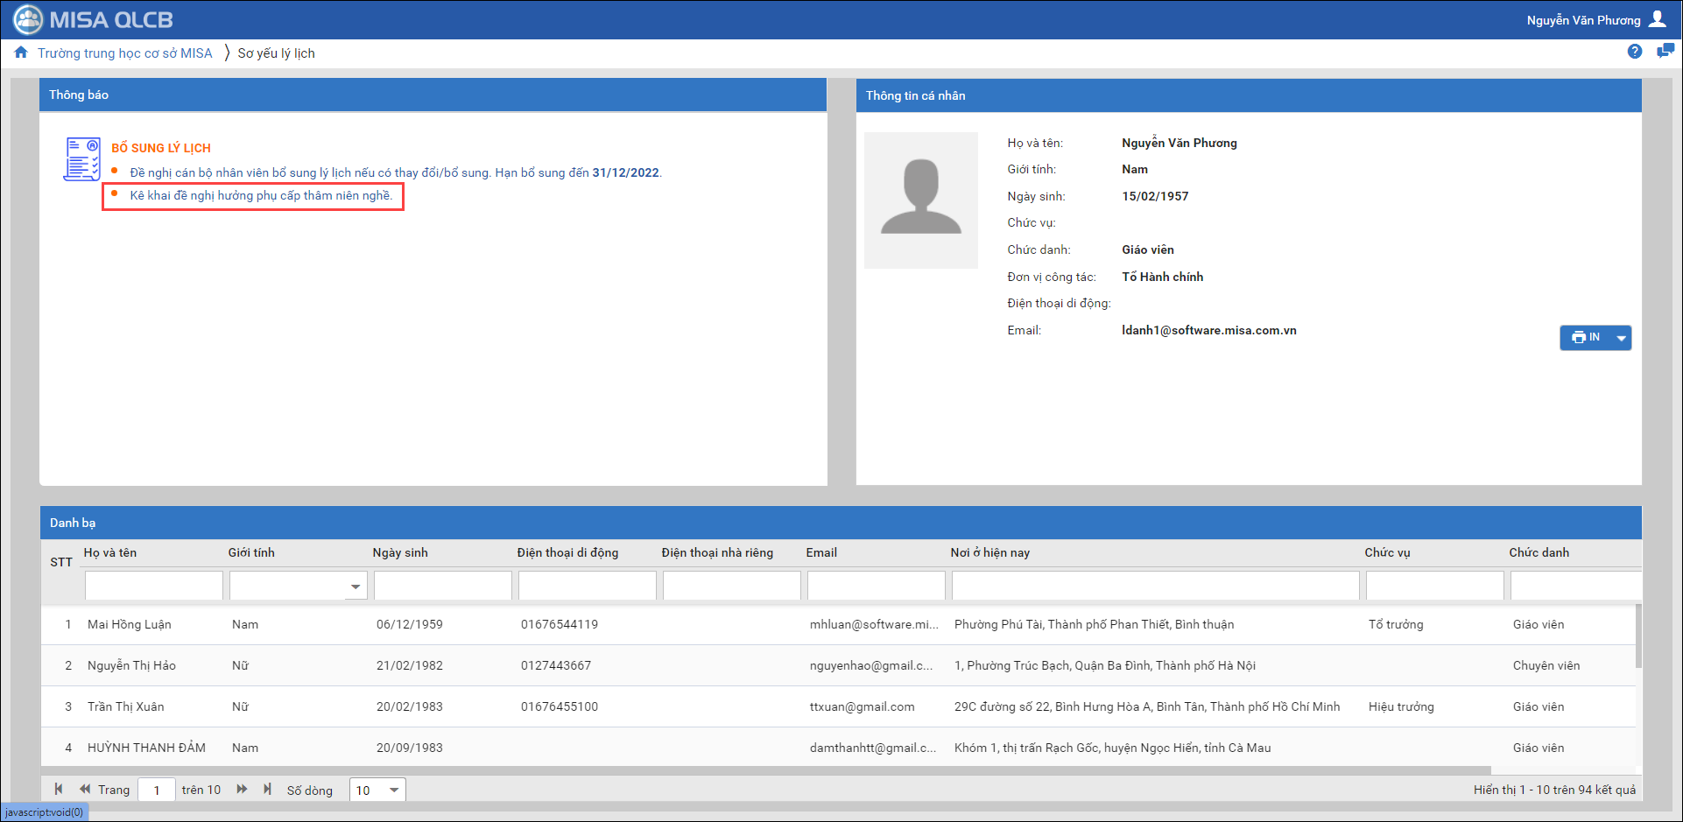Click the user account avatar icon
The width and height of the screenshot is (1683, 822).
[1657, 19]
